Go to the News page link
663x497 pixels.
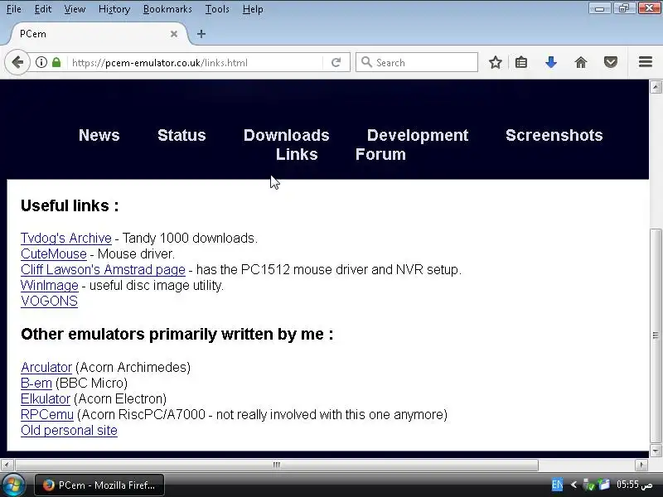coord(99,135)
